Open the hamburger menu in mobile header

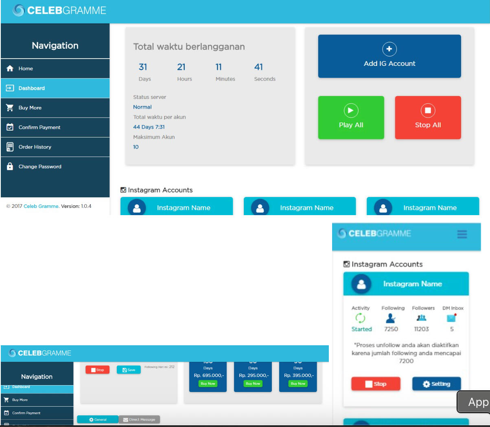462,234
